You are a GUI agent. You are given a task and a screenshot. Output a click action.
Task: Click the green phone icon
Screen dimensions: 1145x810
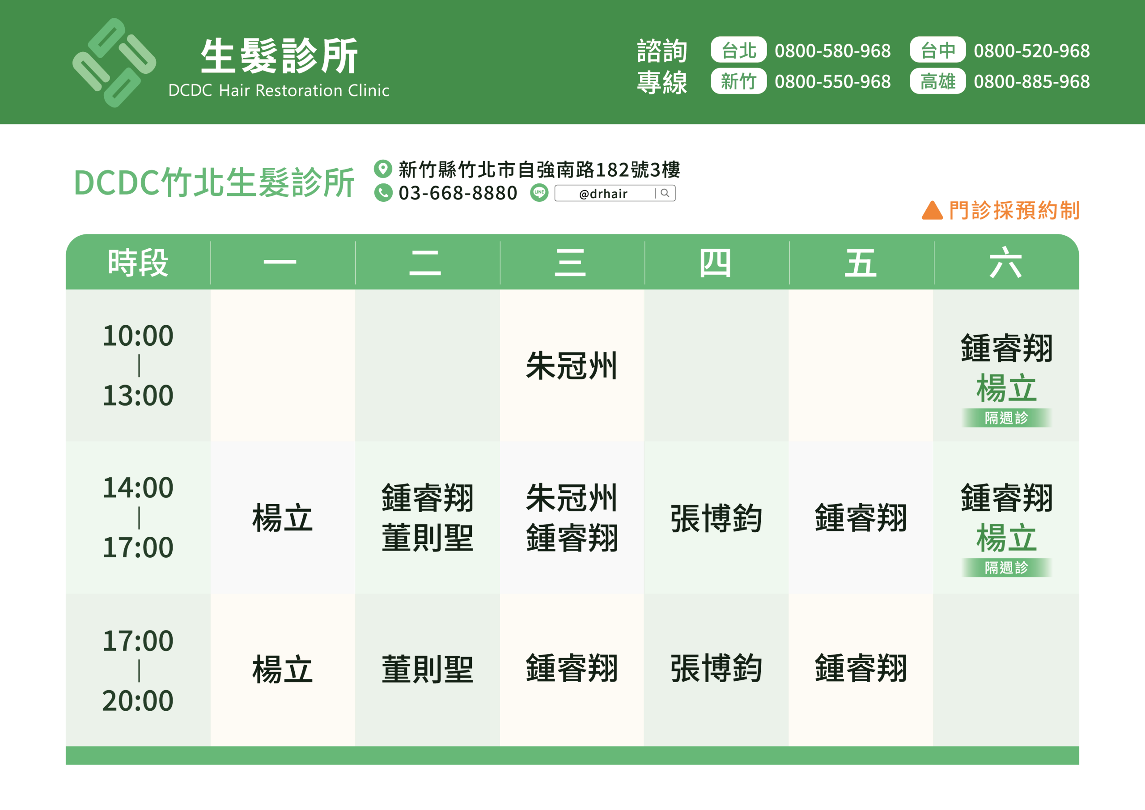point(383,192)
